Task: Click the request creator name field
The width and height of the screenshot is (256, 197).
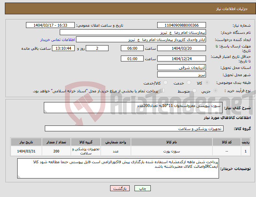Action: 141,40
